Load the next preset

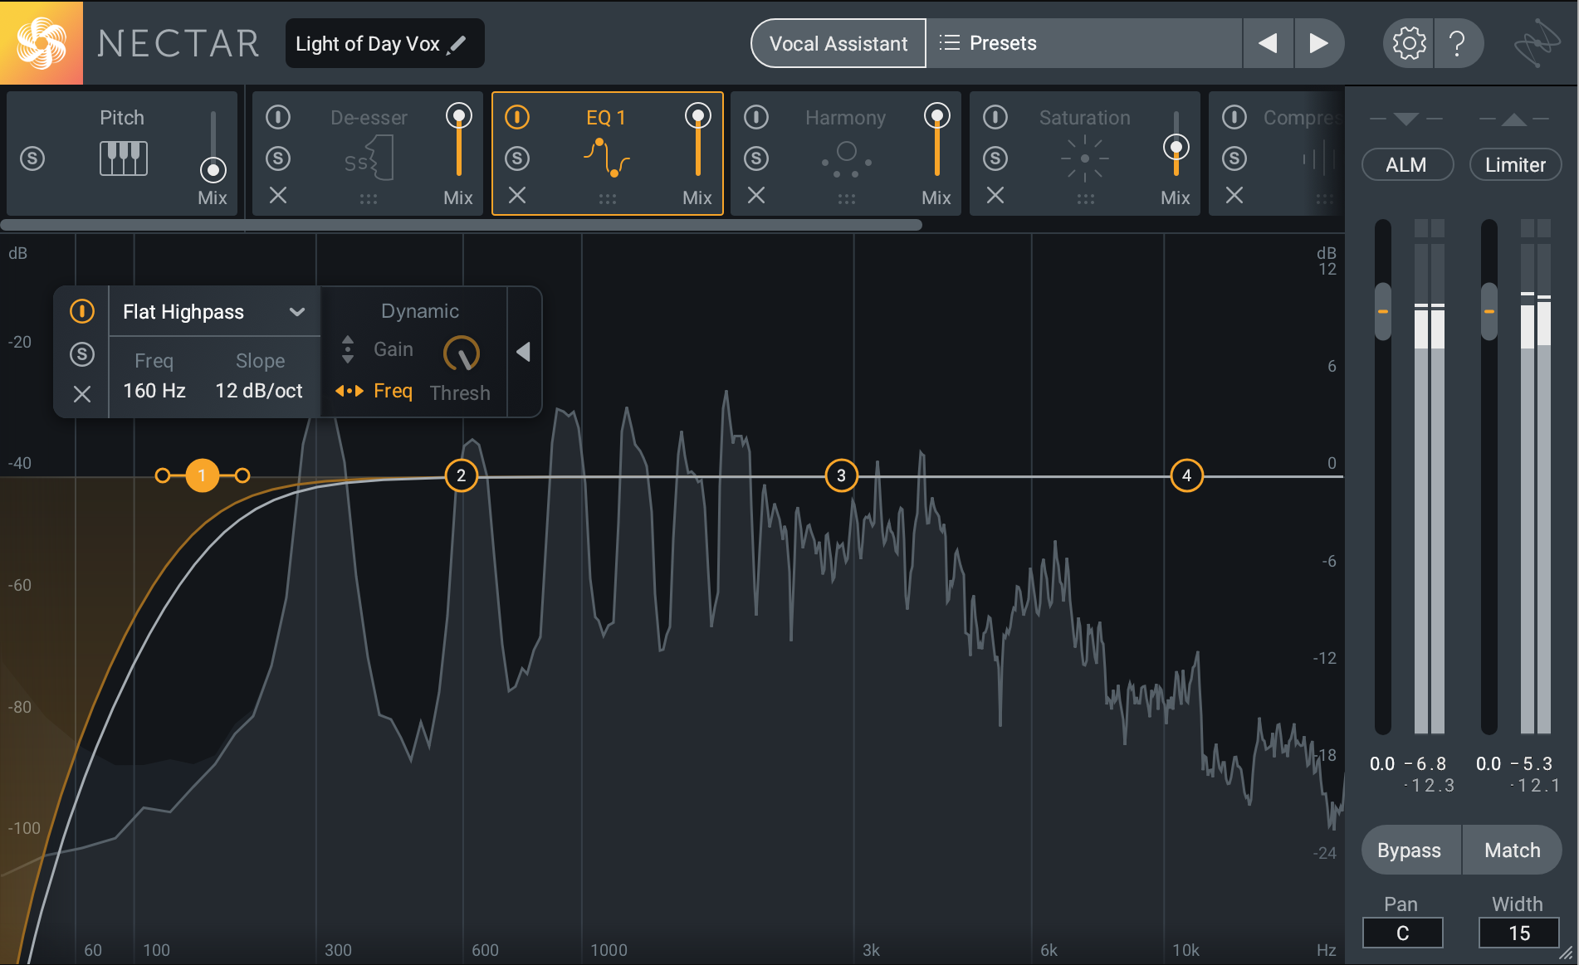click(1318, 43)
